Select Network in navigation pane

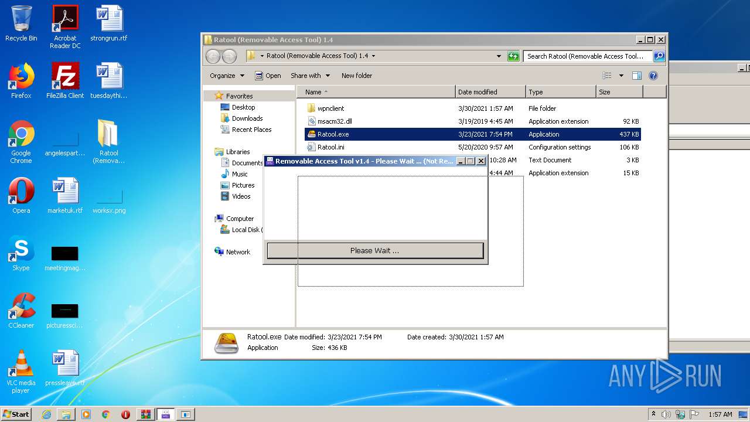[x=238, y=252]
